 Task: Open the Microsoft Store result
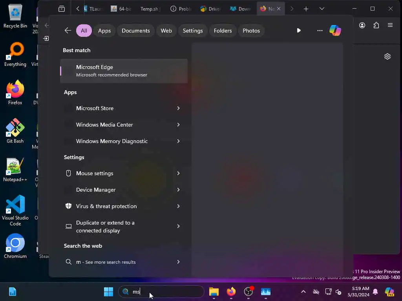124,108
